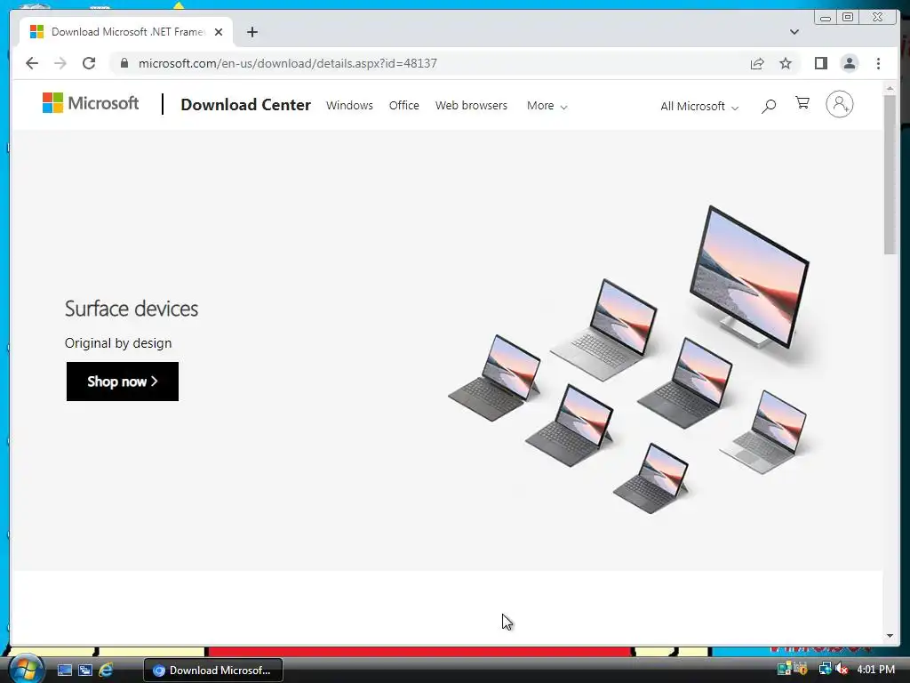Click the scrollbar down arrow
This screenshot has width=910, height=683.
(890, 636)
